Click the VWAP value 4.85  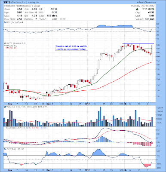tap(55, 19)
